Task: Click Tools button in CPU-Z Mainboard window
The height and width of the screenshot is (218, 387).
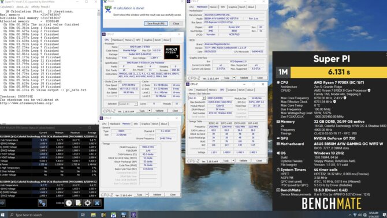Action: [x=226, y=78]
